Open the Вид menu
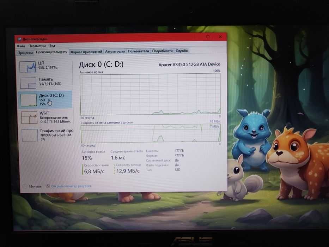Viewport: 329px width, 247px height. pyautogui.click(x=52, y=46)
